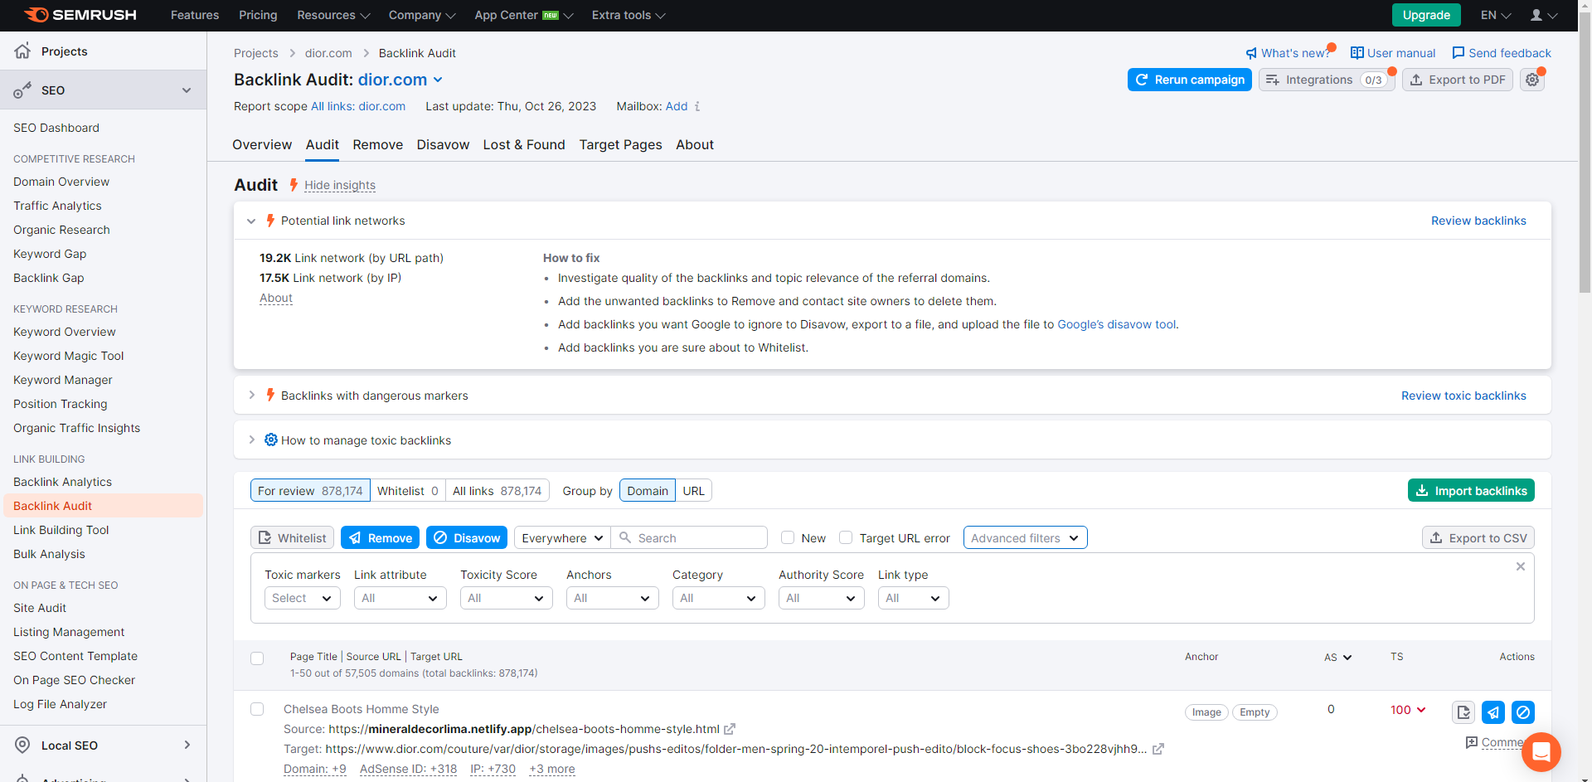Open Google's disavow tool link

click(1116, 324)
